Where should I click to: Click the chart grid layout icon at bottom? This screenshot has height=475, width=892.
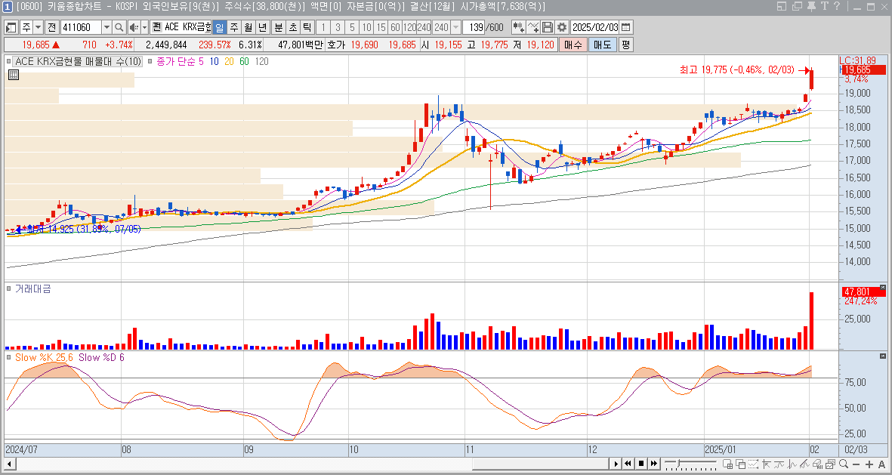[727, 464]
